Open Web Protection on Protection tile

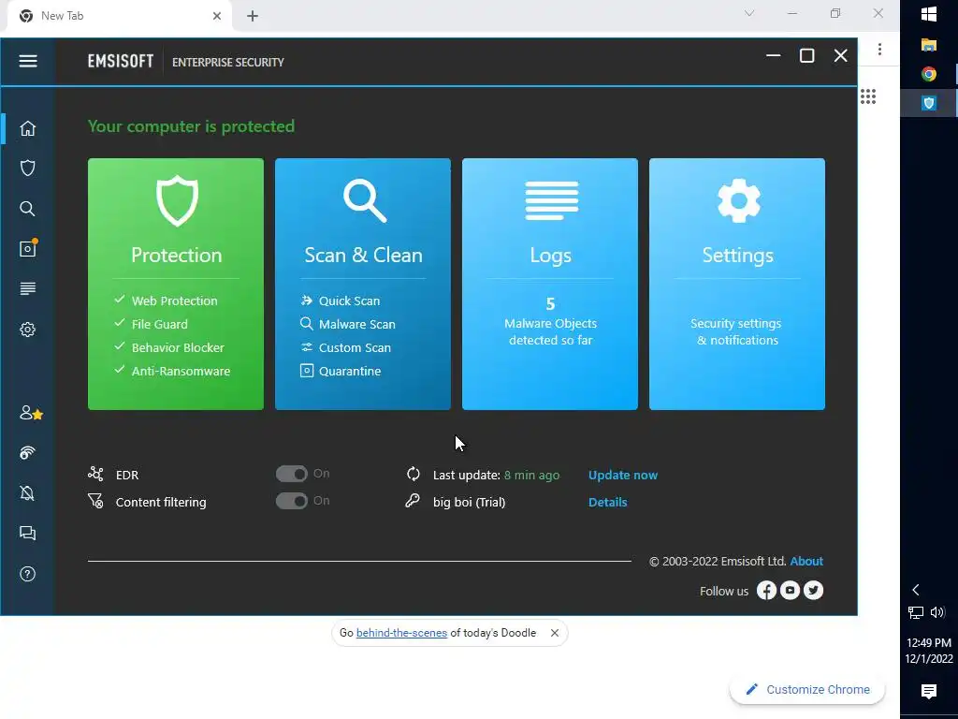(x=174, y=301)
